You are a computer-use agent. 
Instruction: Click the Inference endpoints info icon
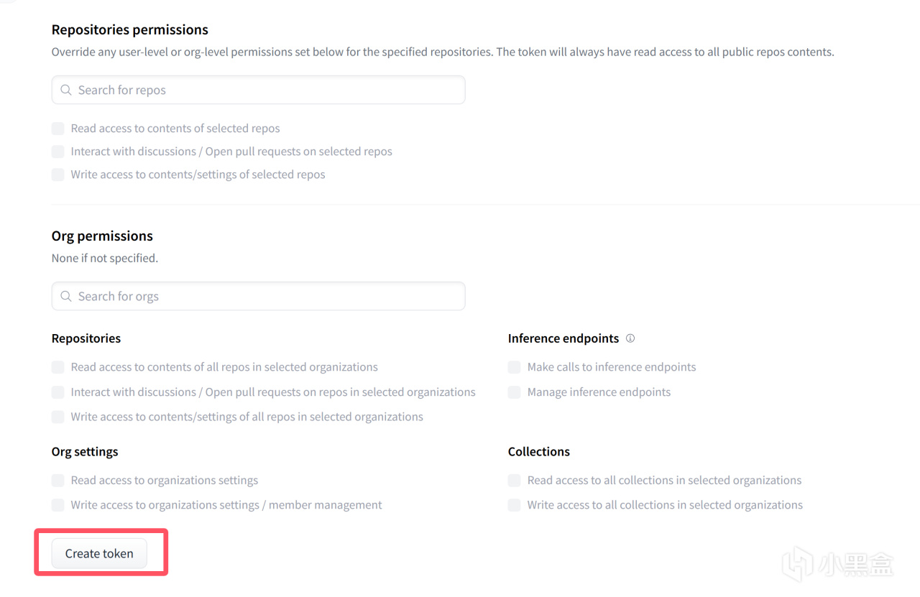click(630, 338)
